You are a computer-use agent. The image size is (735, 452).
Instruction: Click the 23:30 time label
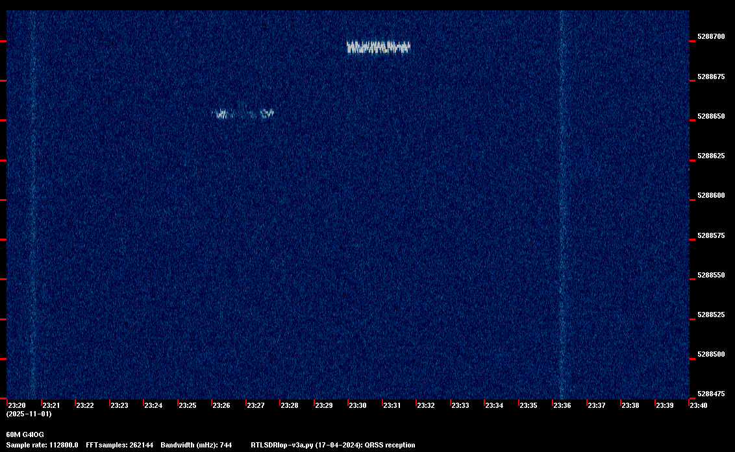[x=358, y=405]
